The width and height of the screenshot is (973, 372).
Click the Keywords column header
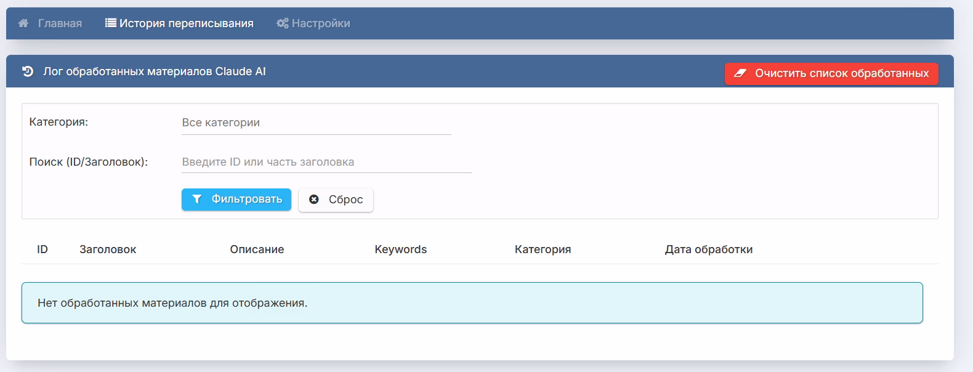pyautogui.click(x=400, y=249)
